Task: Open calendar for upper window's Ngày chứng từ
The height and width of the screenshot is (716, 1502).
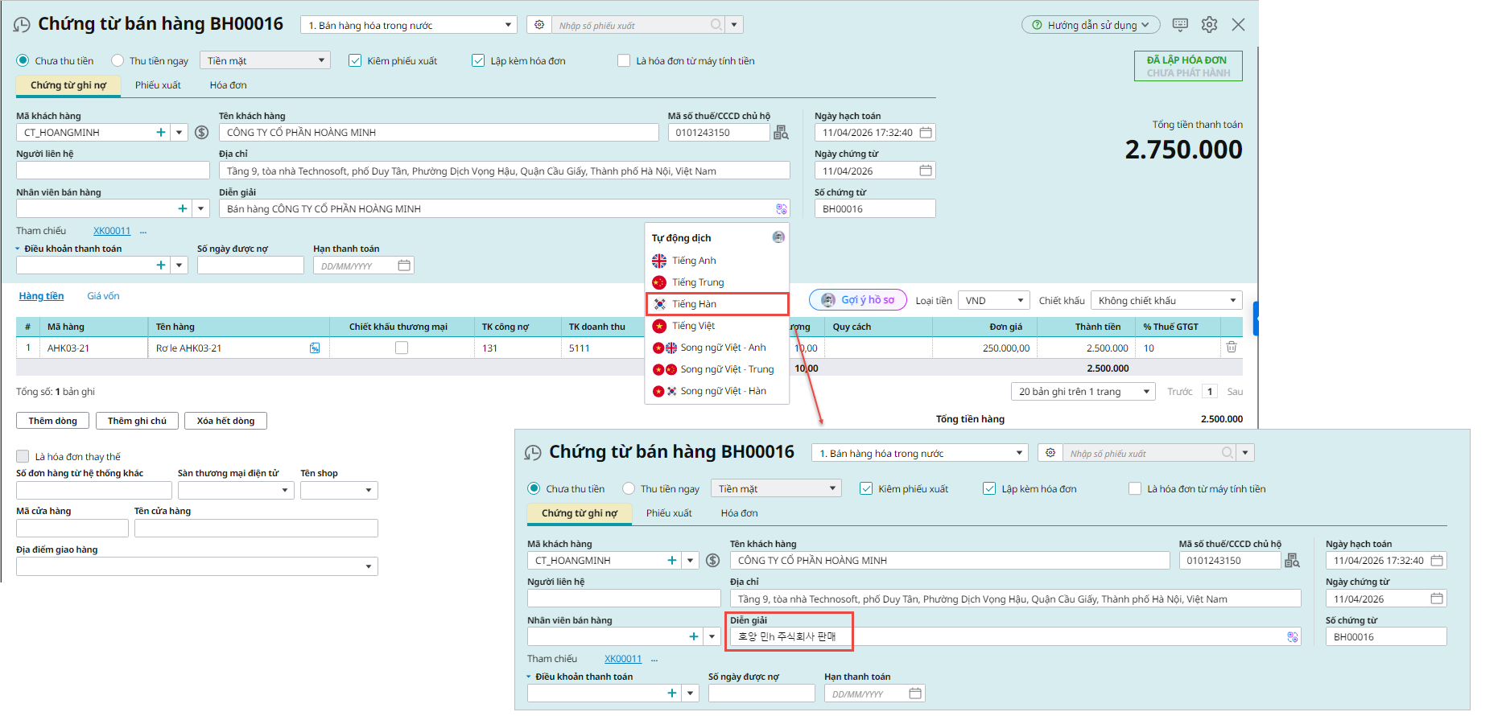Action: pos(926,171)
